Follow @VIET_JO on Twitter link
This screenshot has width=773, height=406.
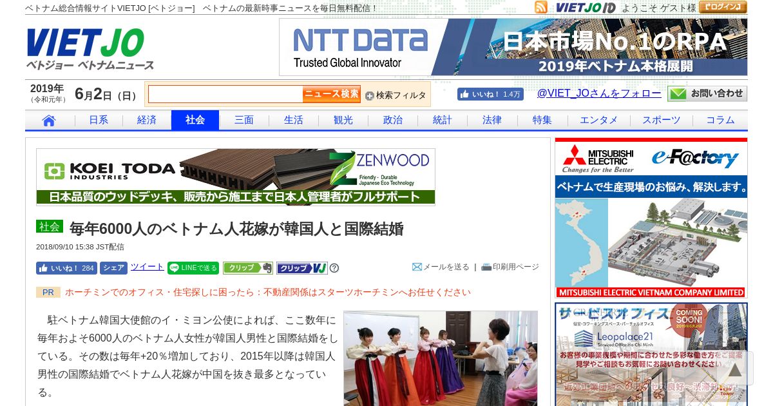(x=599, y=93)
